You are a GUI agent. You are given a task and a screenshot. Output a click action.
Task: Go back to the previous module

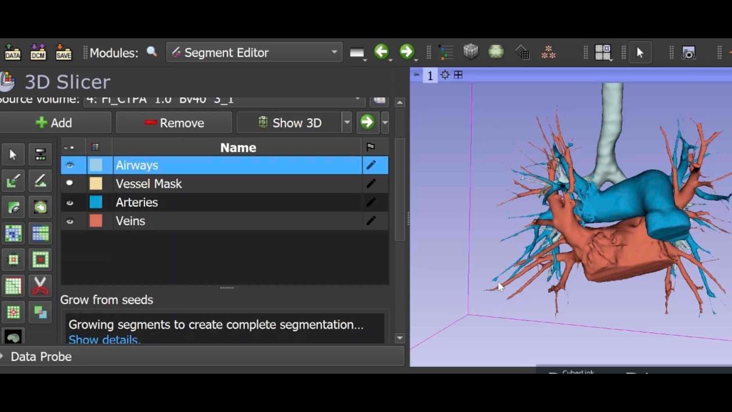(x=381, y=52)
